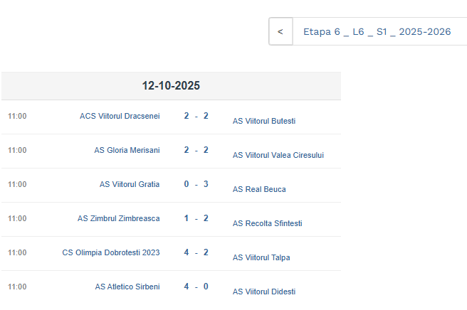
Task: Open AS Viitorul Butesti team page
Action: pyautogui.click(x=264, y=121)
